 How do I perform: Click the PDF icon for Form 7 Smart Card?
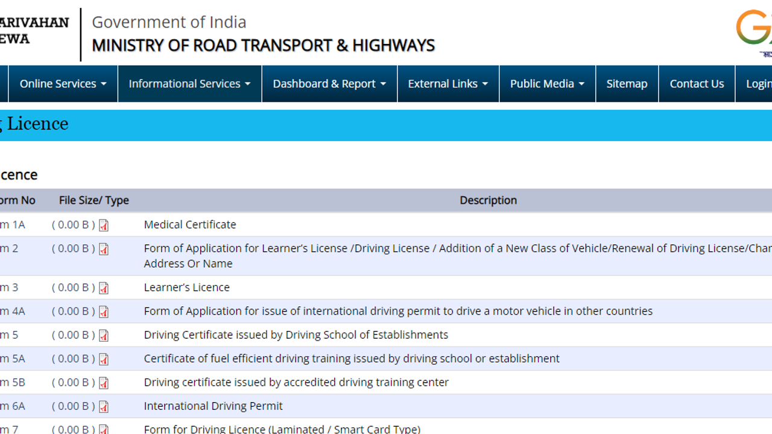click(103, 429)
